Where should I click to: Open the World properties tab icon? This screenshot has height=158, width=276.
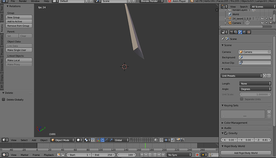tap(244, 32)
